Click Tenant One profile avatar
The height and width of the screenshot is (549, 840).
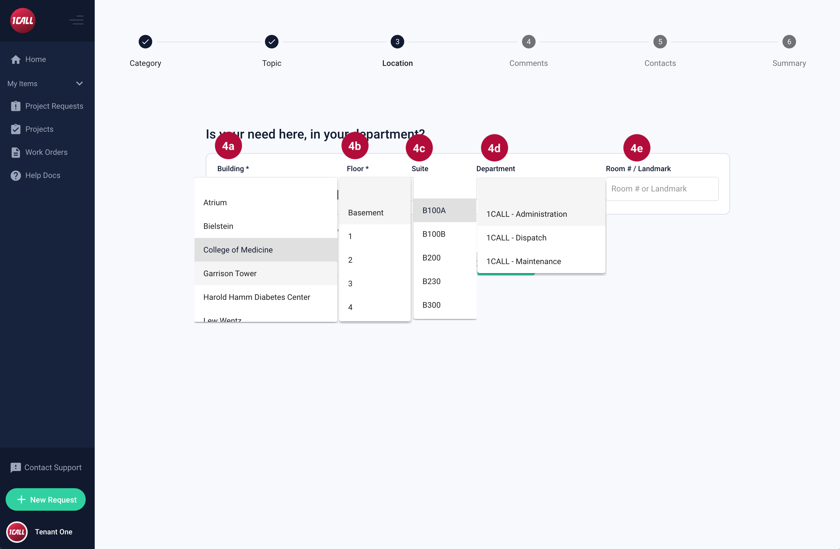17,532
